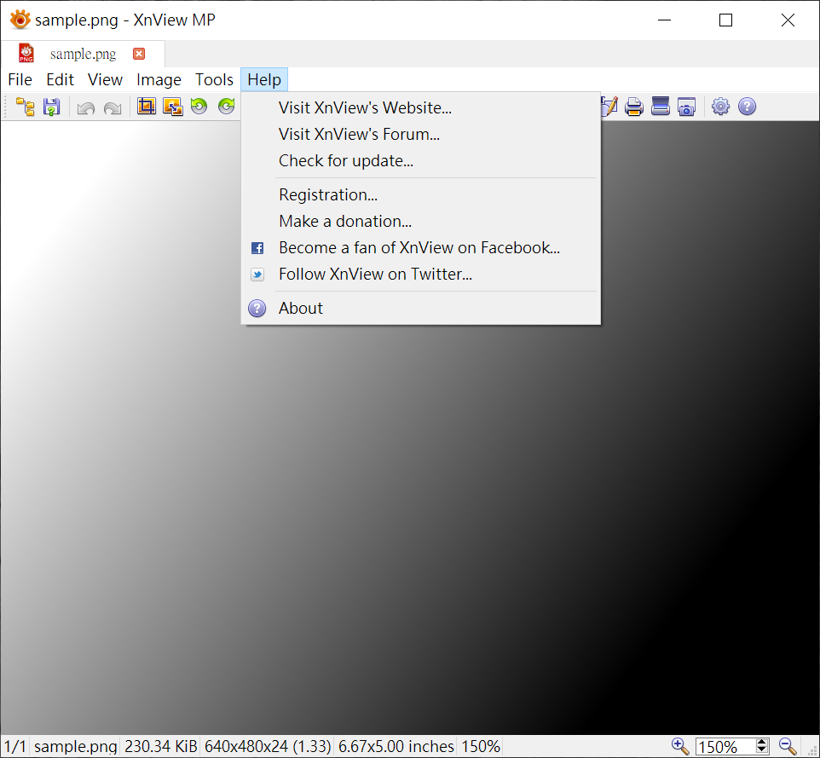Choose Make a donation menu entry
The image size is (820, 758).
[x=420, y=222]
